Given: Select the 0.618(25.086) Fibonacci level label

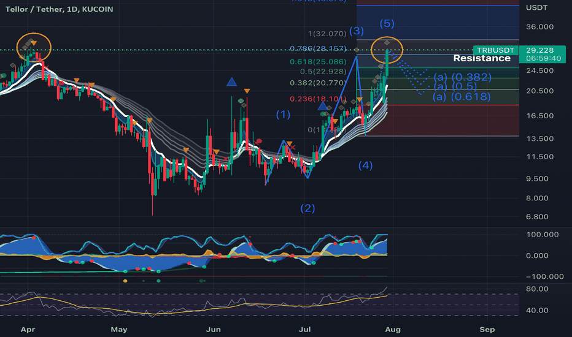Looking at the screenshot, I should [x=318, y=62].
